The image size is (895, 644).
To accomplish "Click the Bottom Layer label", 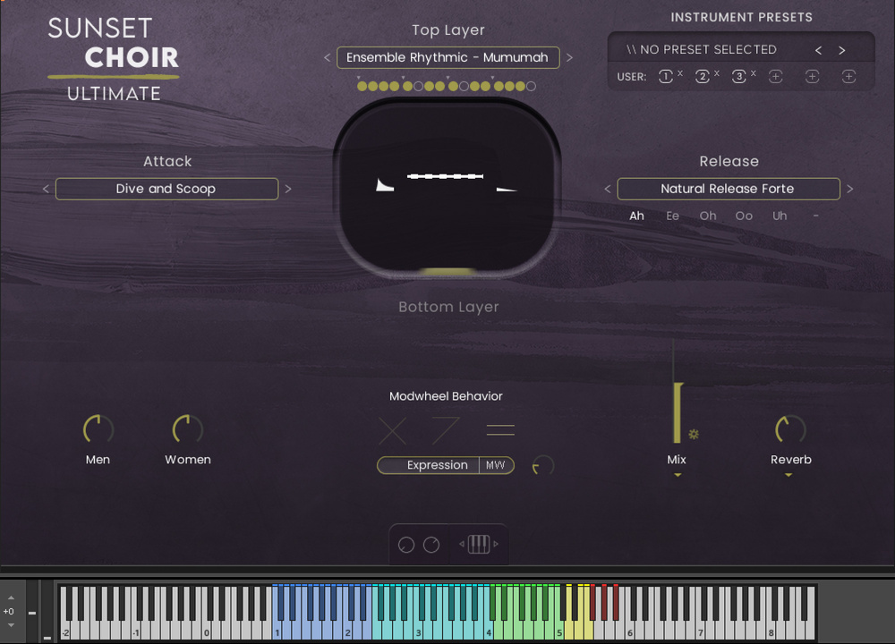I will (x=448, y=307).
